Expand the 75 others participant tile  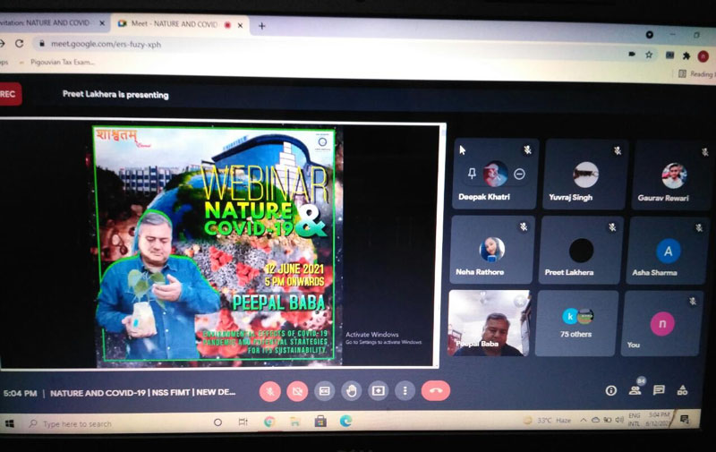click(x=577, y=322)
